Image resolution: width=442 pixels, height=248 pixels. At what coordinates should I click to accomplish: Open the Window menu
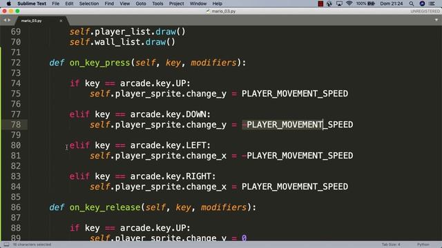point(198,3)
